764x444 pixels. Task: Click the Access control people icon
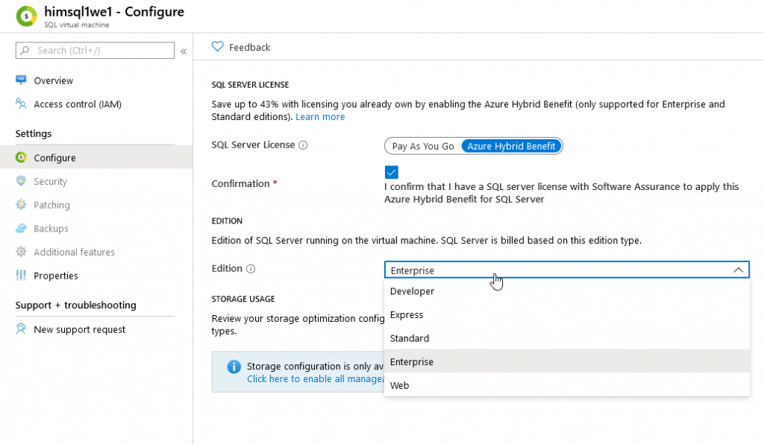pyautogui.click(x=21, y=104)
